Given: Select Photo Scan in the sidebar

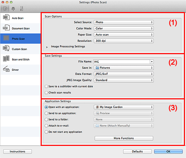Looking at the screenshot, I should (x=20, y=39).
